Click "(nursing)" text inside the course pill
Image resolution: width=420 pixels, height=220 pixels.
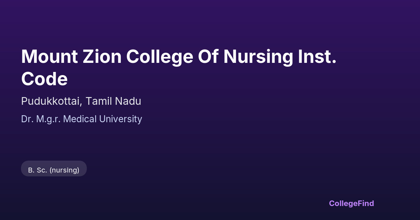point(64,170)
